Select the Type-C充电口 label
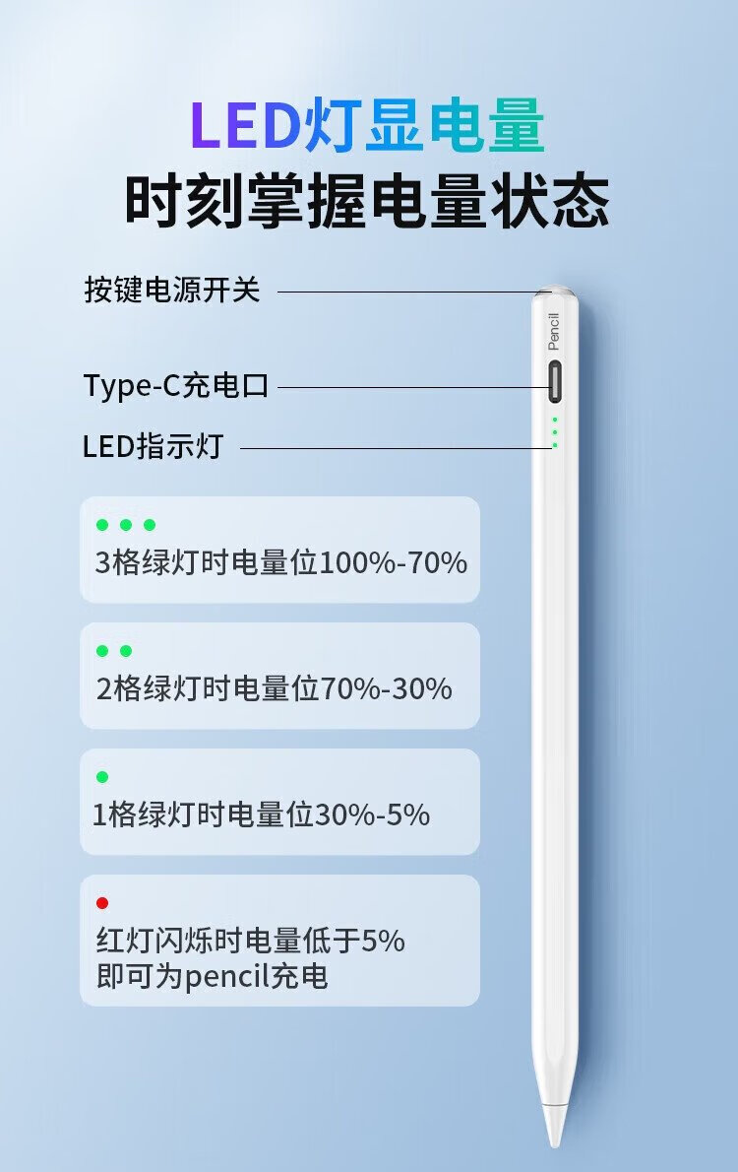738x1172 pixels. [x=175, y=386]
